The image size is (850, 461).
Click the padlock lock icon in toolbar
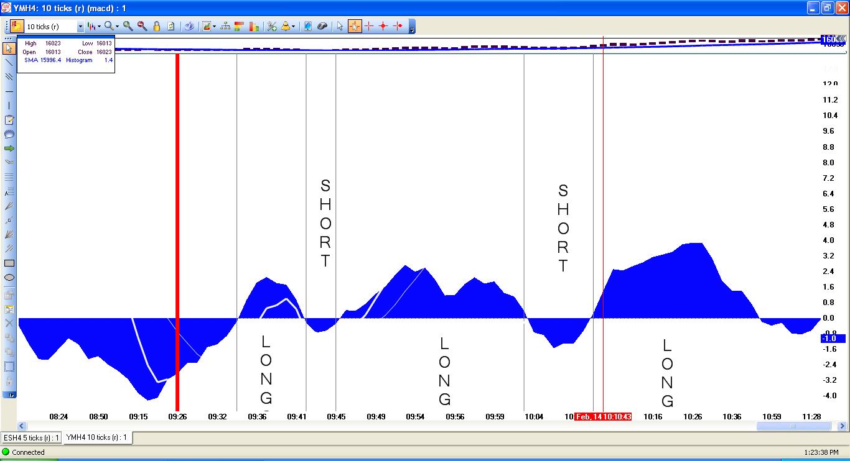(157, 26)
